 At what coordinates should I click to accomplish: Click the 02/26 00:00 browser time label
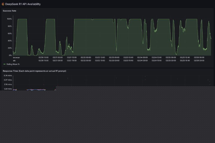199,58
